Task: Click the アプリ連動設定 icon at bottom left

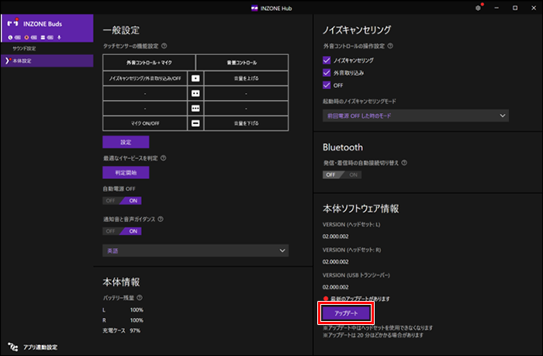Action: 13,347
